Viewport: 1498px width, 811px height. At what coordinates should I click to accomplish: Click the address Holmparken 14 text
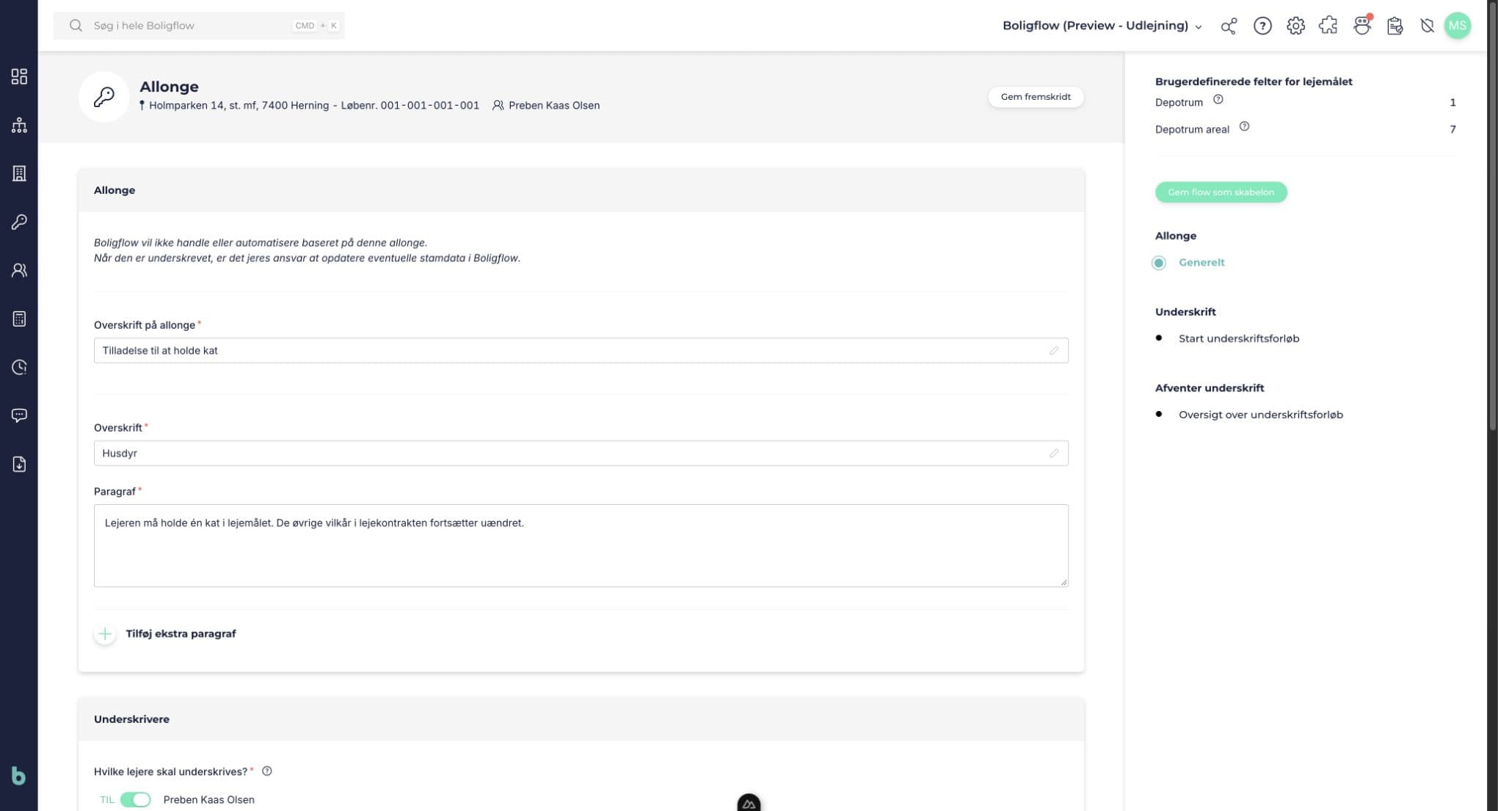tap(313, 105)
